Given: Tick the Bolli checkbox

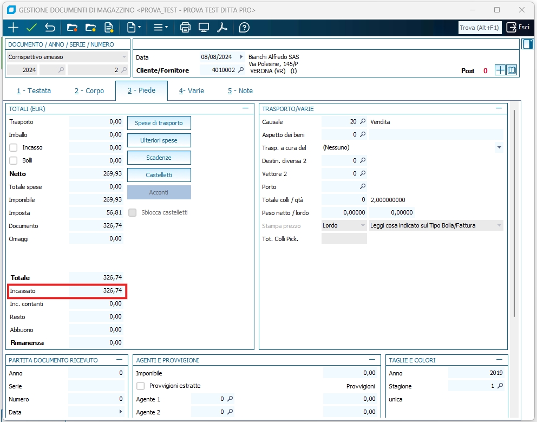Looking at the screenshot, I should pos(14,160).
